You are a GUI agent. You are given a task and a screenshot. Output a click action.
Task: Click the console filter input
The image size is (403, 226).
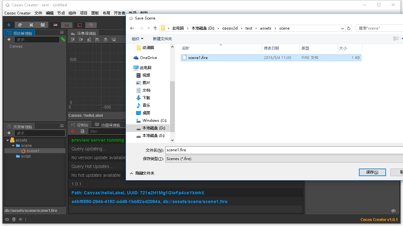tap(106, 131)
